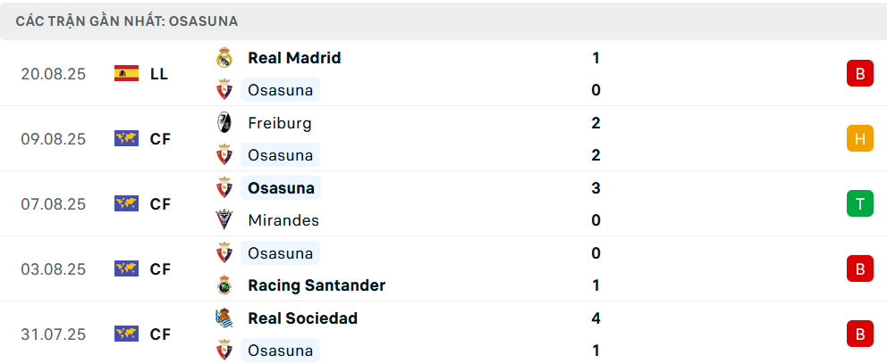The width and height of the screenshot is (887, 363).
Task: Open the Mirandes team link
Action: (283, 220)
